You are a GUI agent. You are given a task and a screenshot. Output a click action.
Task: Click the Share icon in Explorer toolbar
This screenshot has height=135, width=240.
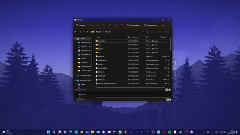[x=115, y=25]
